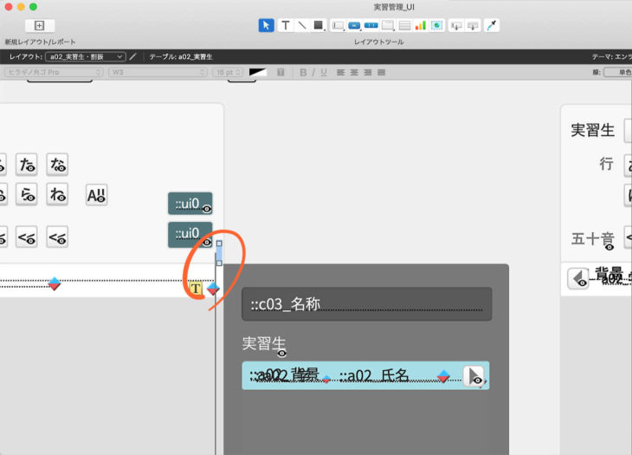Select the Button Bar tool
The image size is (632, 455).
tap(371, 25)
